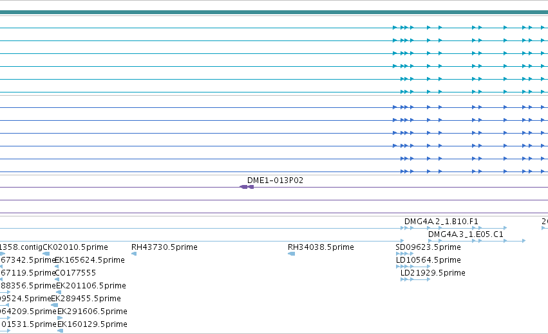Open the RH34038.5prime EST label

(x=321, y=247)
